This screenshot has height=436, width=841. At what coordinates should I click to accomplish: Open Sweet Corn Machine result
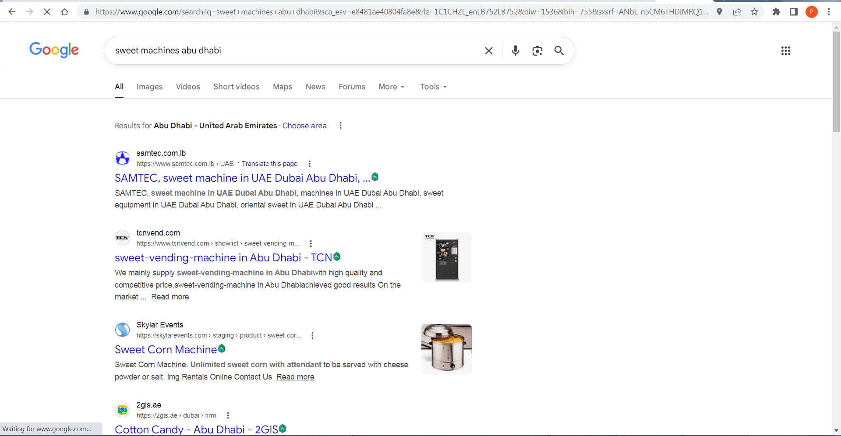pyautogui.click(x=166, y=350)
